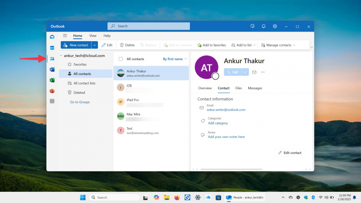This screenshot has height=203, width=361.
Task: Select All contacts in the folder pane
Action: (x=86, y=74)
